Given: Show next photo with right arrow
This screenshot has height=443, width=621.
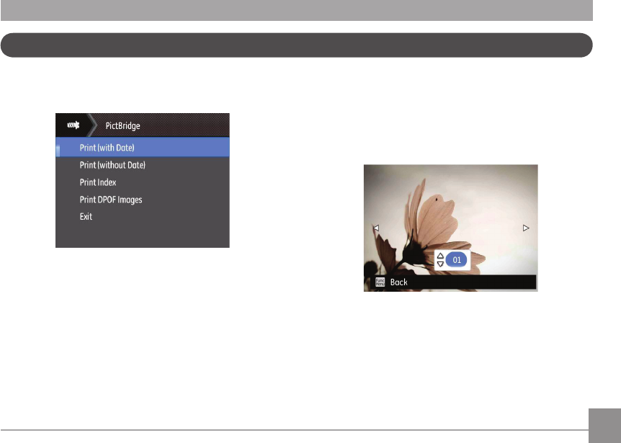Looking at the screenshot, I should tap(526, 228).
